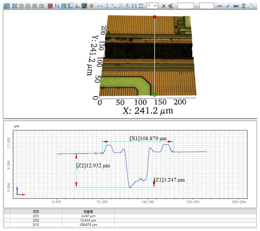
Task: Toggle the black-green shading display icon
Action: pos(84,6)
